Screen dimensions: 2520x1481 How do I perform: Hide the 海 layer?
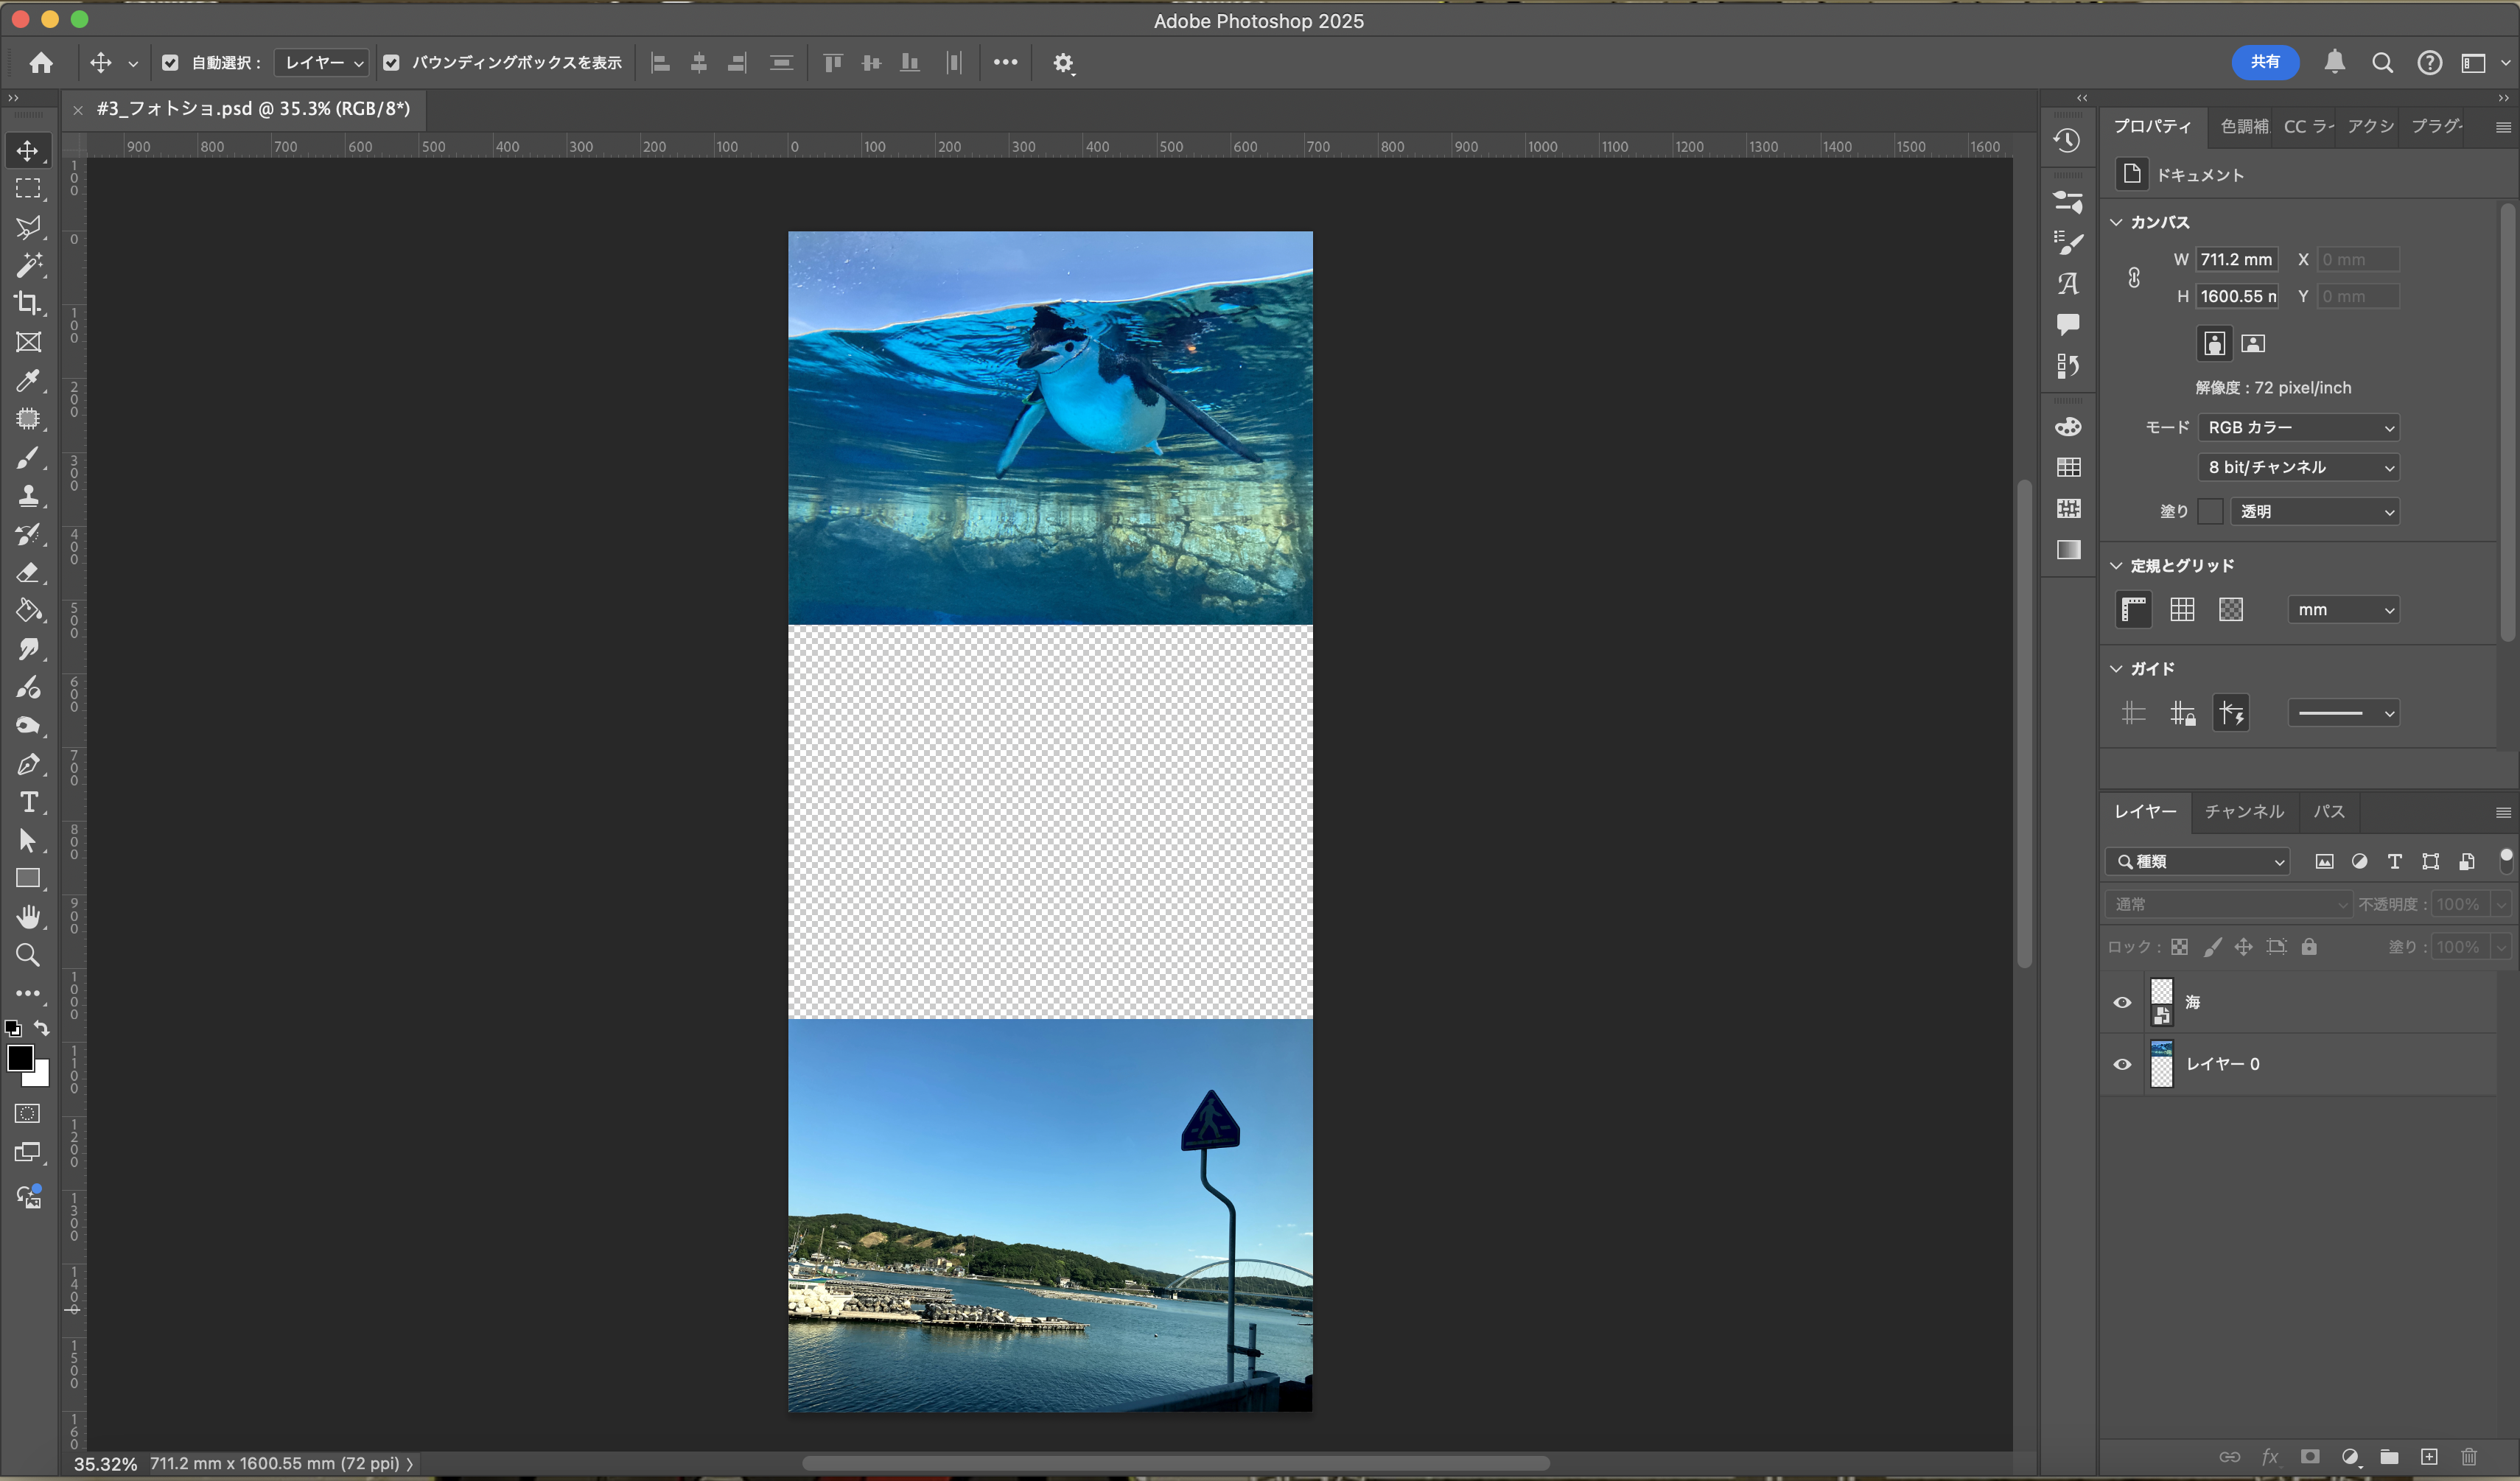pyautogui.click(x=2122, y=1002)
